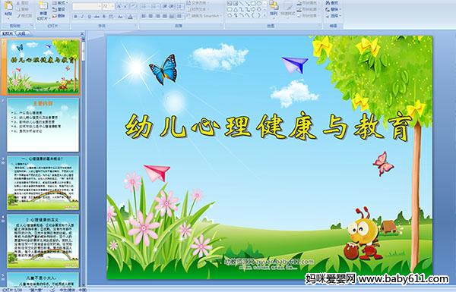The image size is (456, 292).
Task: Toggle italic formatting
Action: (x=82, y=17)
